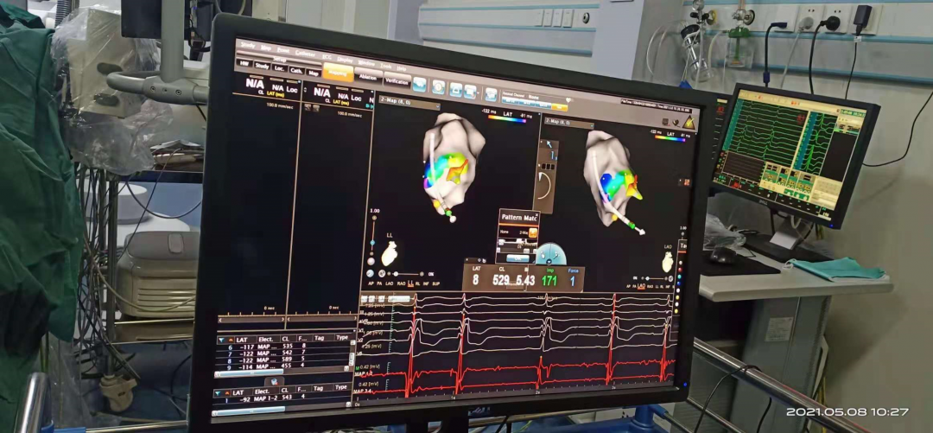This screenshot has width=933, height=433.
Task: Select point row 6 with LAT -117
Action: click(x=280, y=346)
